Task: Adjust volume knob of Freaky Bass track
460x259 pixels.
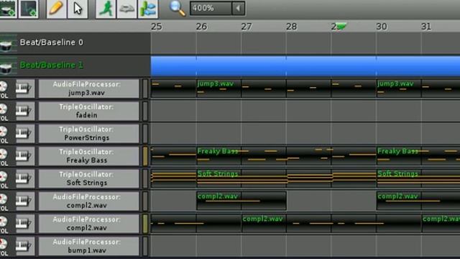Action: click(x=3, y=154)
